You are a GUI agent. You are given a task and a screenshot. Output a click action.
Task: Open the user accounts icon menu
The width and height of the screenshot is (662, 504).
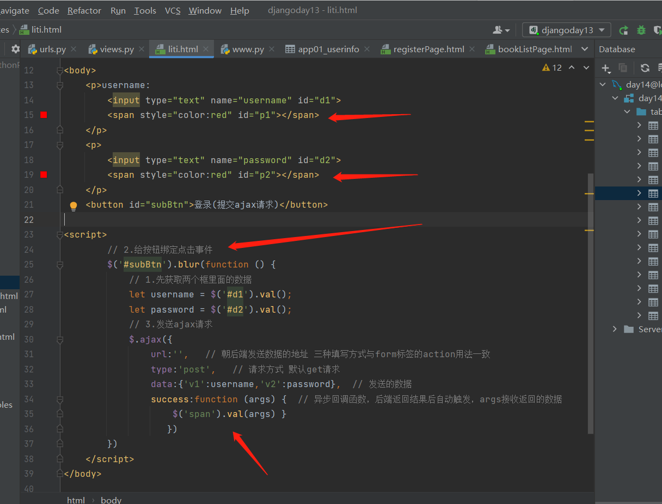[x=501, y=30]
